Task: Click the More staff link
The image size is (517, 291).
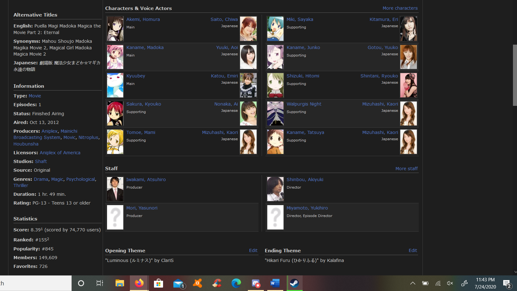Action: (x=406, y=169)
